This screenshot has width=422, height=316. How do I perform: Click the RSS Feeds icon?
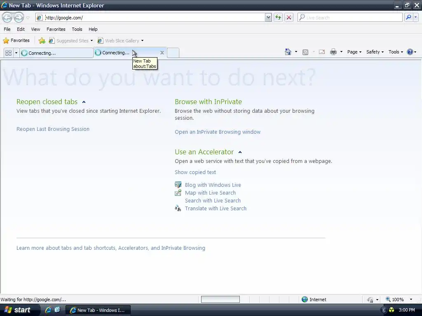(x=305, y=52)
